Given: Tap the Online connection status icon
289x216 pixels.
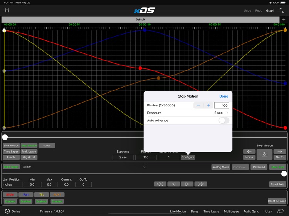Looking at the screenshot, I should coord(7,211).
